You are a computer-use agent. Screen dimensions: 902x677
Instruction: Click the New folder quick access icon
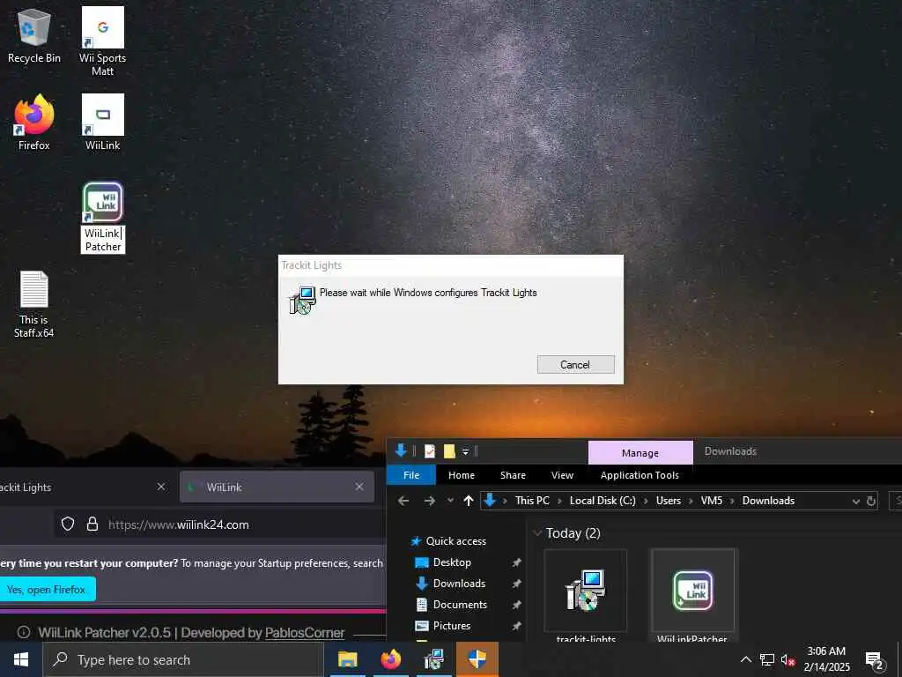449,451
